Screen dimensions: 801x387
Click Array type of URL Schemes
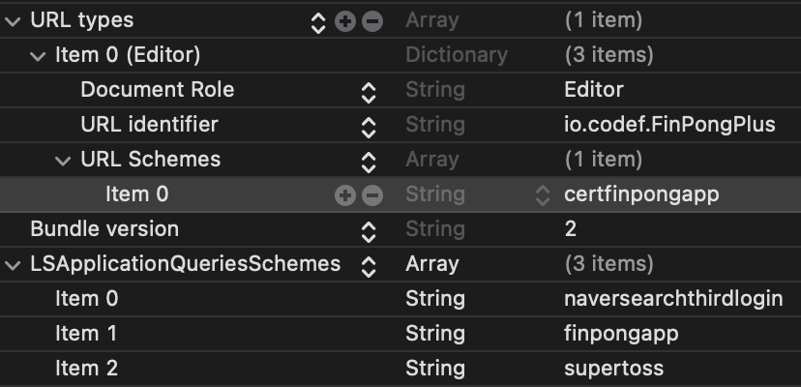click(x=432, y=159)
